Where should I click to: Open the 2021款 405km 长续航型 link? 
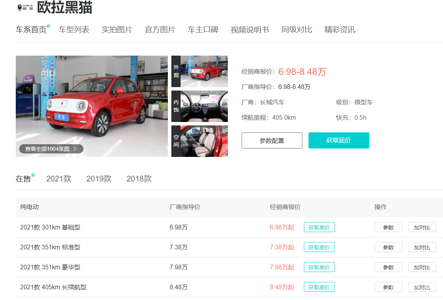coord(53,287)
